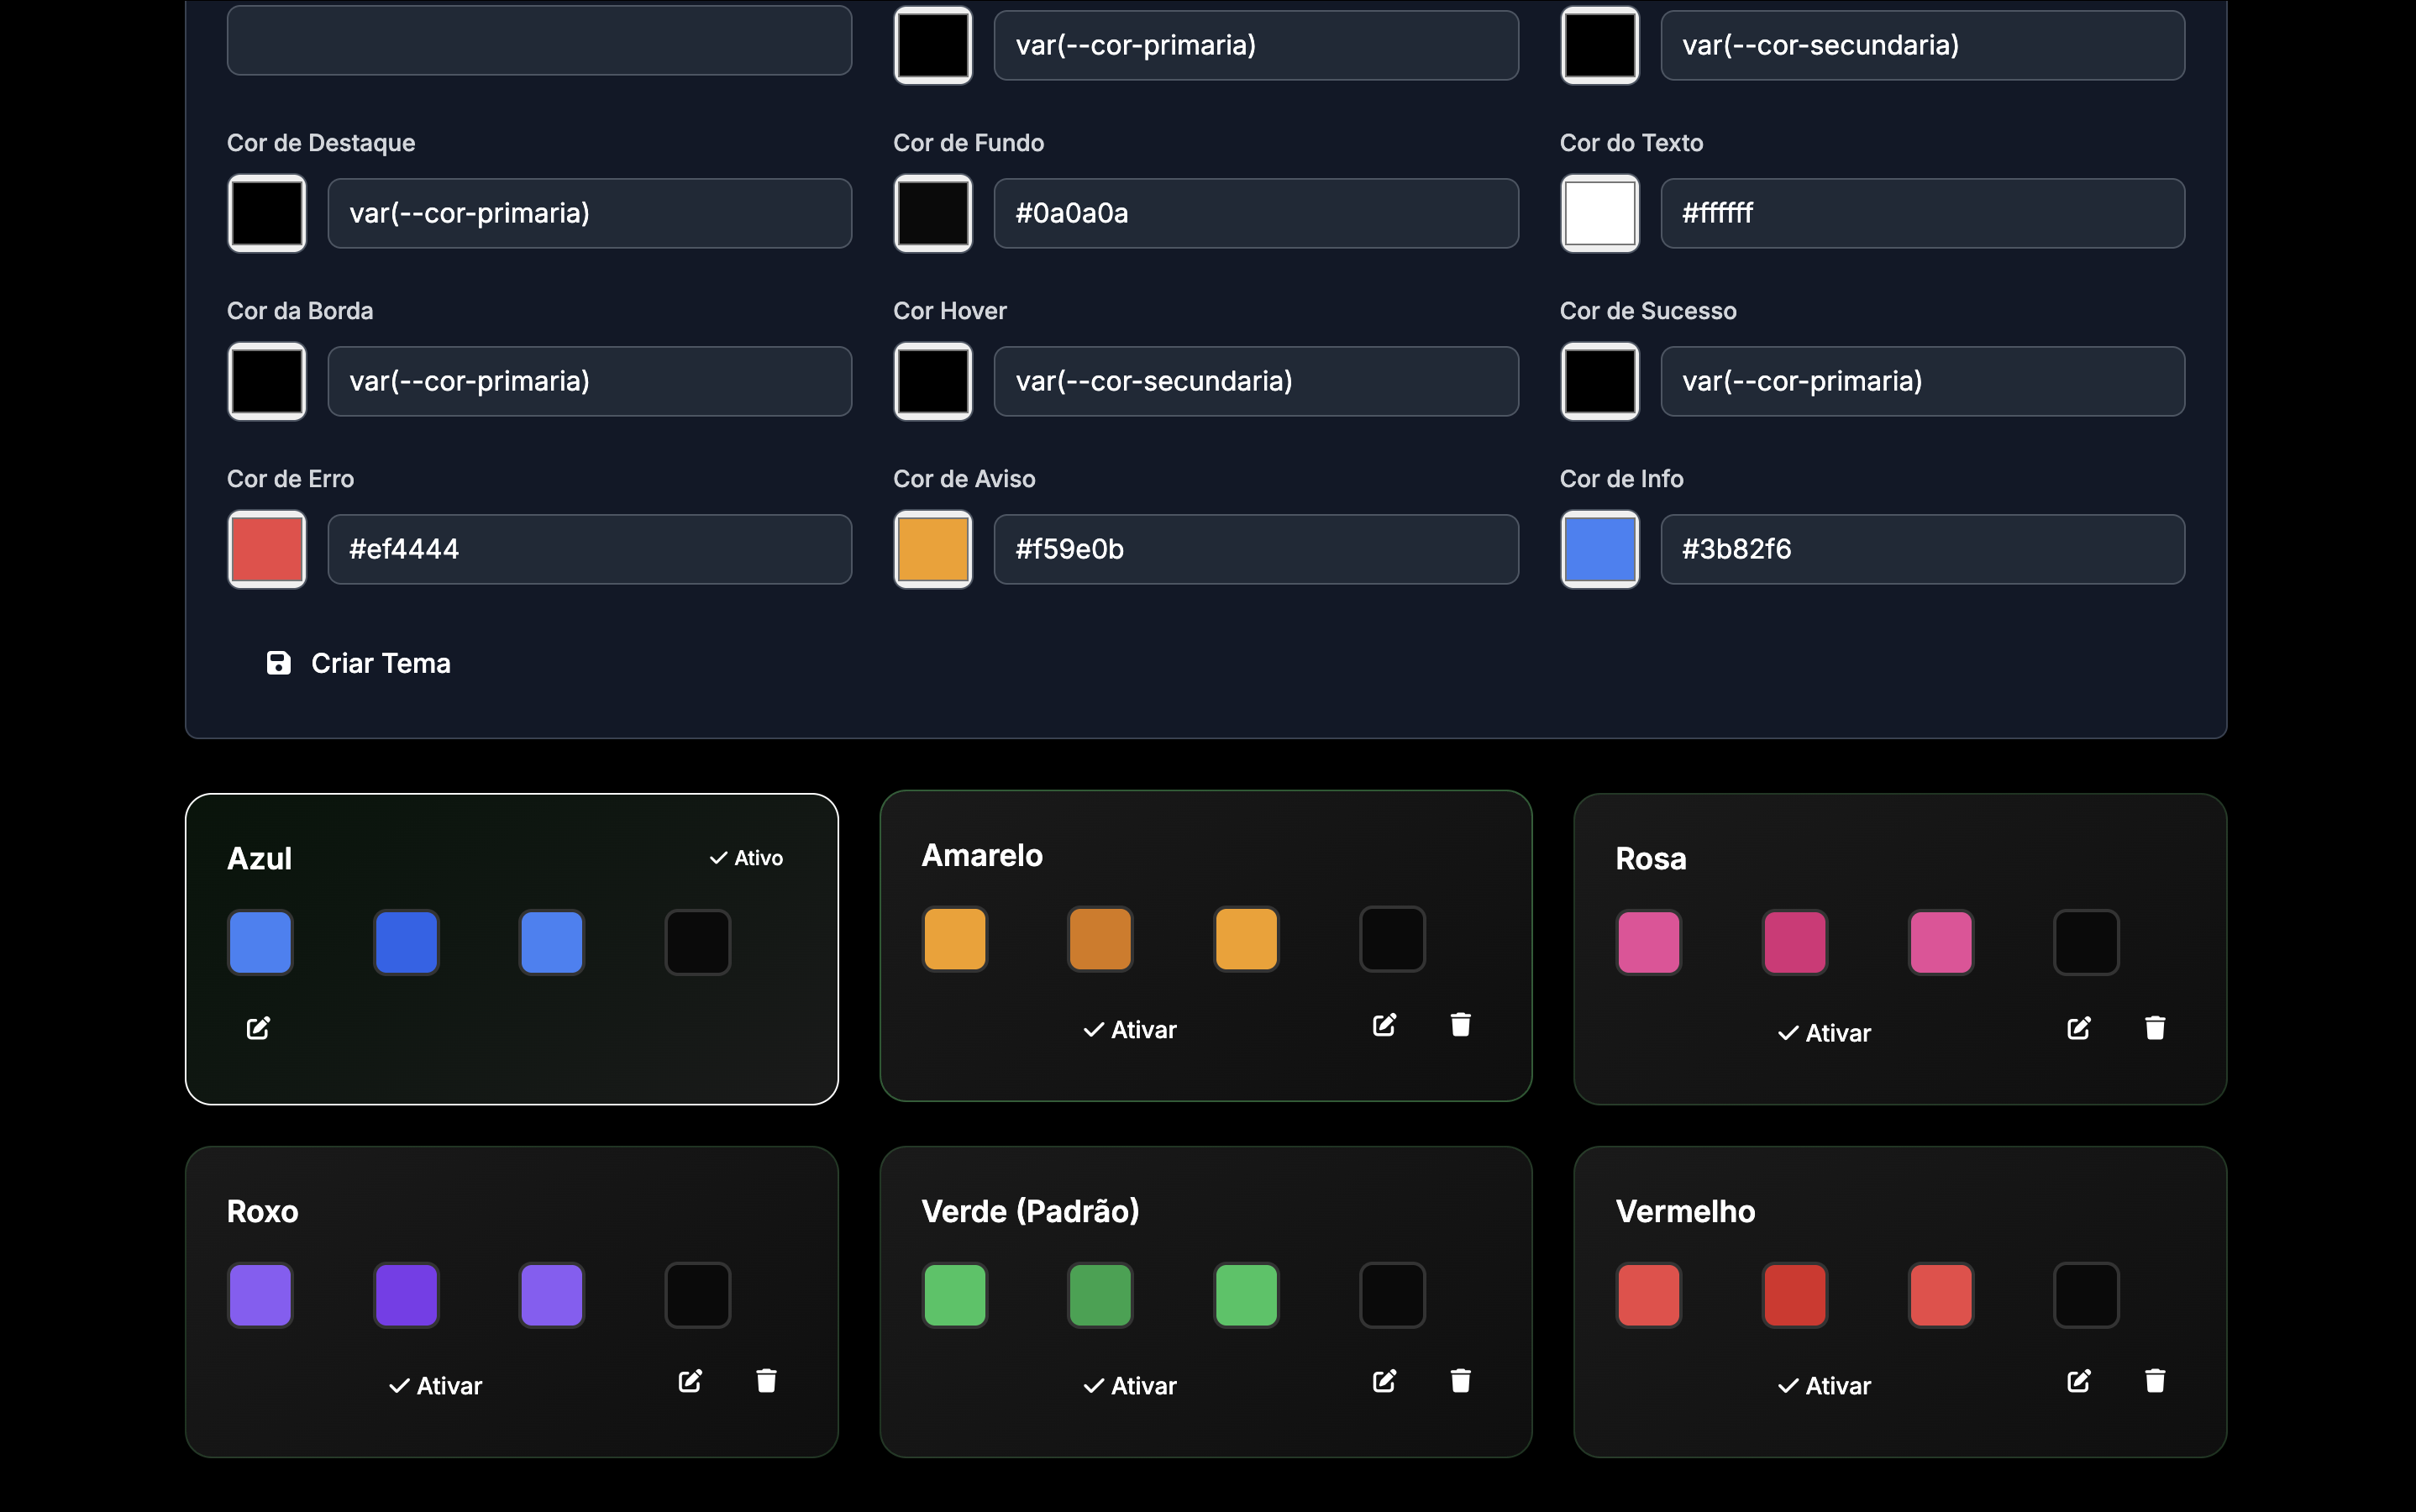Delete the Vermelho theme
Image resolution: width=2416 pixels, height=1512 pixels.
[x=2154, y=1381]
